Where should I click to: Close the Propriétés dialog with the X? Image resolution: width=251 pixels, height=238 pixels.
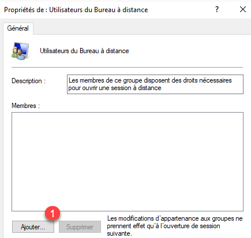pos(243,9)
